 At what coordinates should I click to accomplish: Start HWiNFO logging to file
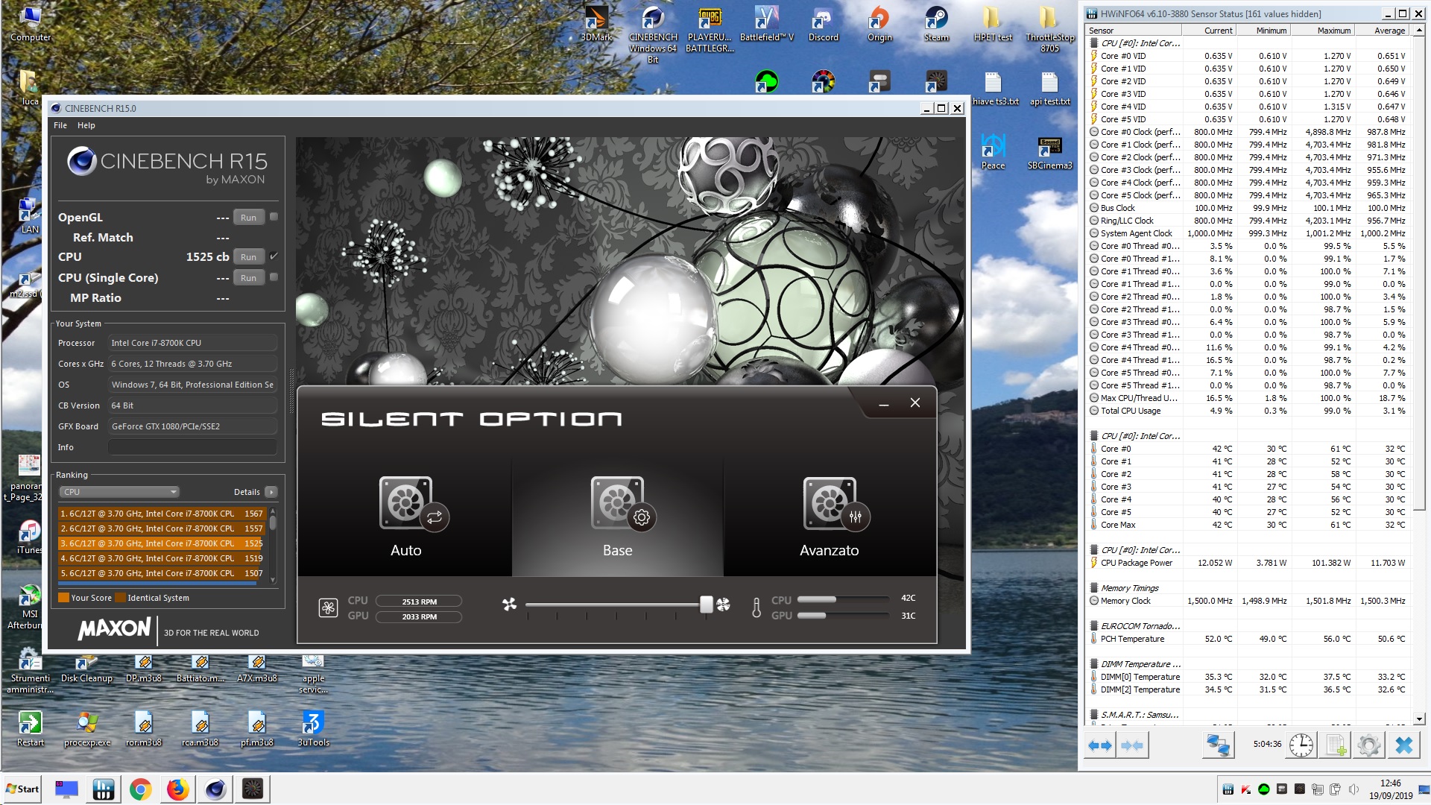(1336, 745)
